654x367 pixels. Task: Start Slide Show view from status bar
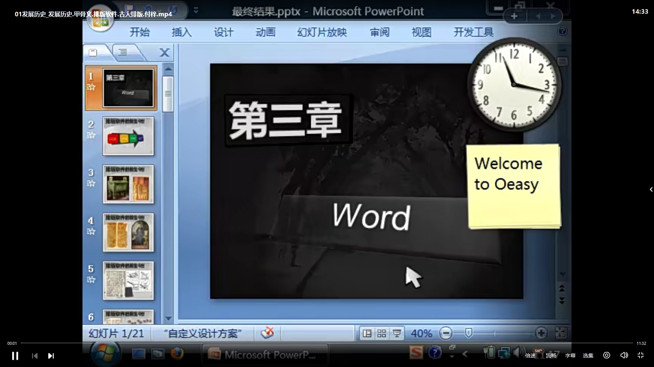(397, 334)
